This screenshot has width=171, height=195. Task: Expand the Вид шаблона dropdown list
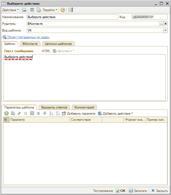point(165,30)
